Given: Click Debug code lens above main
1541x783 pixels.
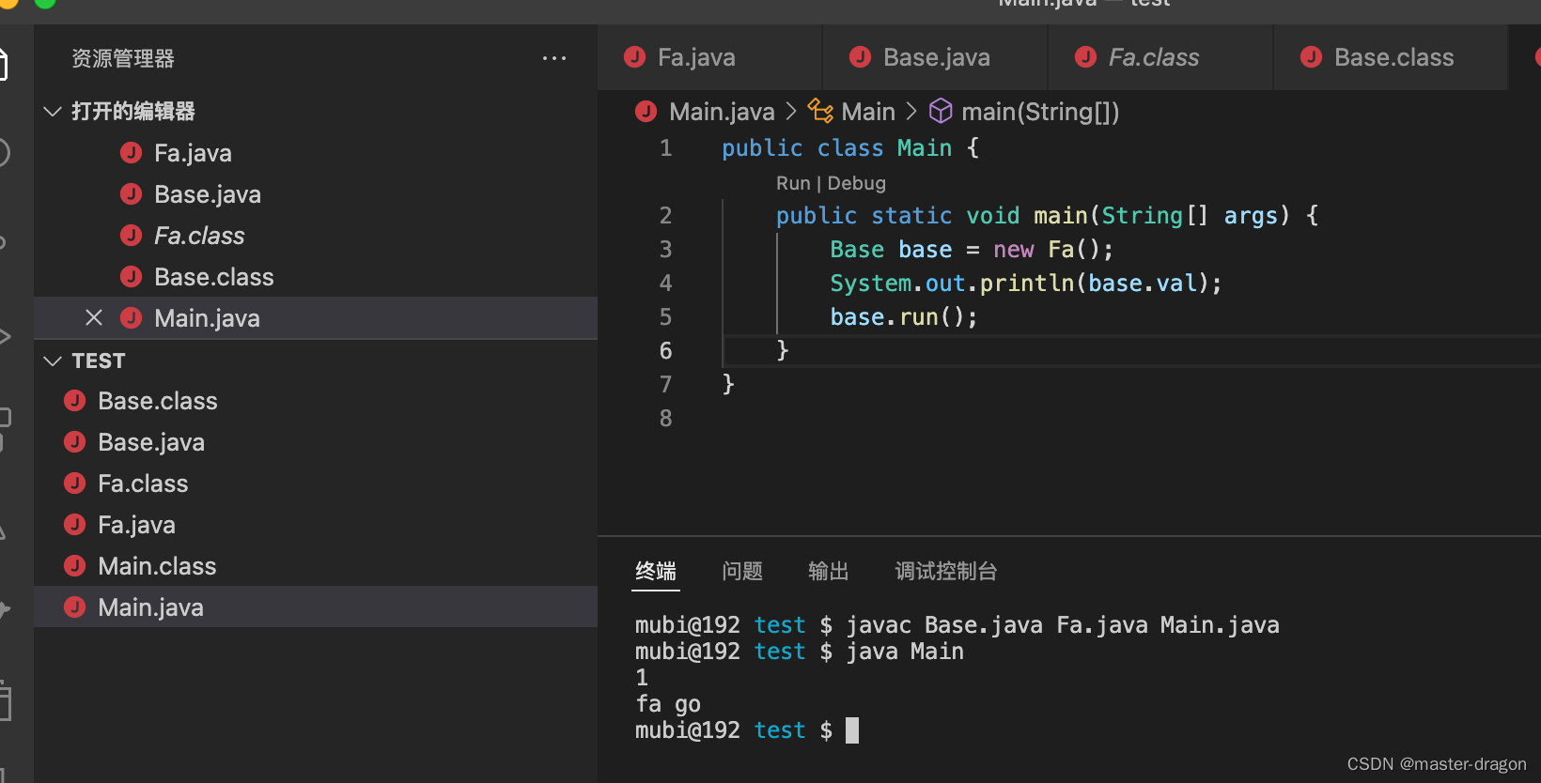Looking at the screenshot, I should point(856,183).
